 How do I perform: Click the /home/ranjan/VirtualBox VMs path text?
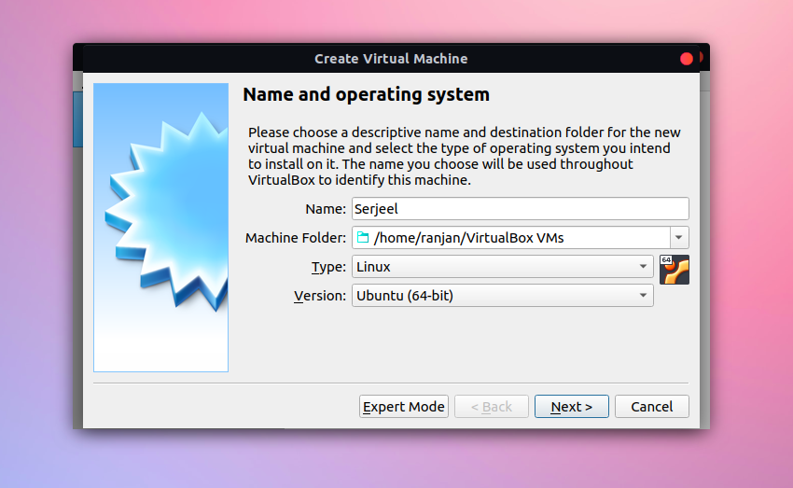(468, 238)
